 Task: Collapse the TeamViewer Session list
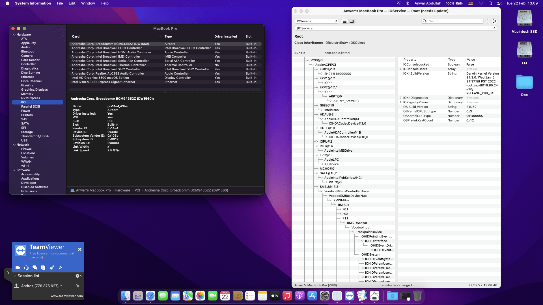(15, 276)
